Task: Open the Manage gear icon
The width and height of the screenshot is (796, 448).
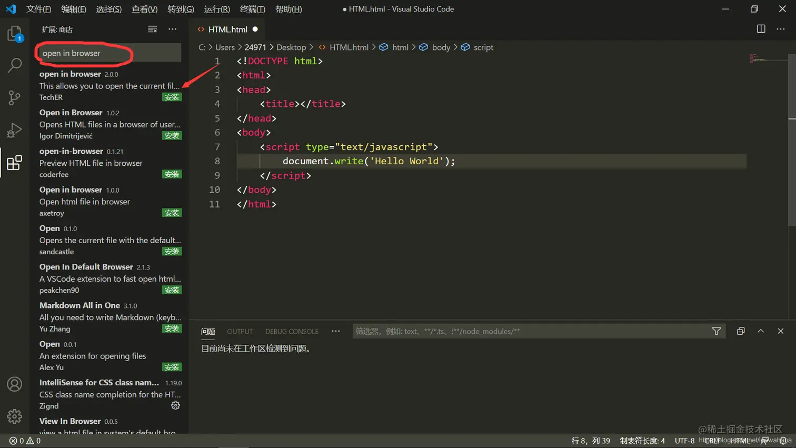Action: click(x=15, y=416)
